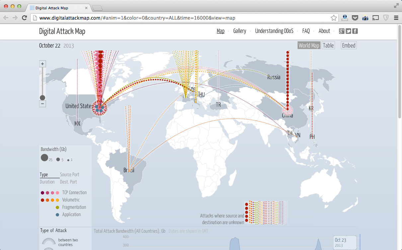402x250 pixels.
Task: Click the TR country label
Action: point(218,105)
